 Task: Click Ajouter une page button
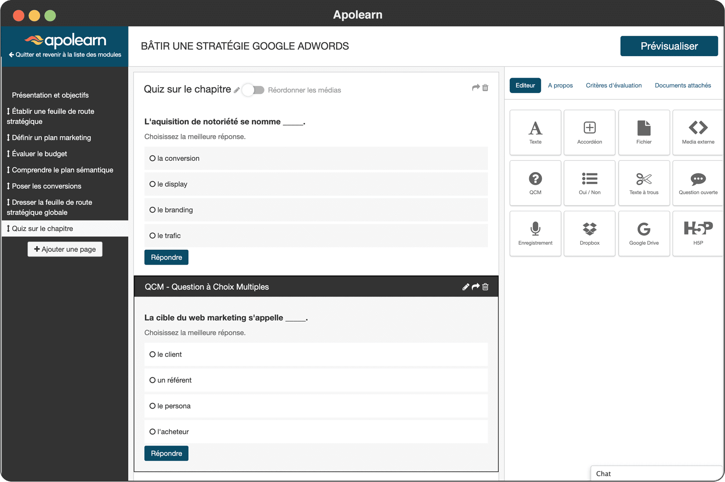coord(65,249)
